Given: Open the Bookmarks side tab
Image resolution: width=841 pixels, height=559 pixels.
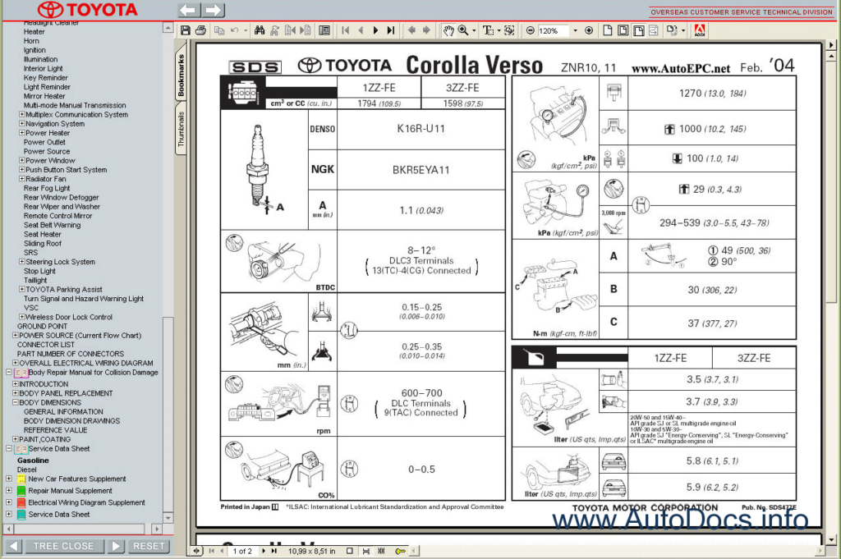Looking at the screenshot, I should pos(181,75).
